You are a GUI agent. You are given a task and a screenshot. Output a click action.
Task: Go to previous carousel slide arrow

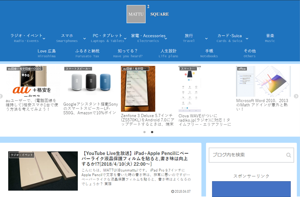(1, 96)
